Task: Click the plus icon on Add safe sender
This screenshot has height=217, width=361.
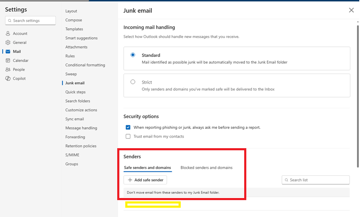Action: [130, 180]
